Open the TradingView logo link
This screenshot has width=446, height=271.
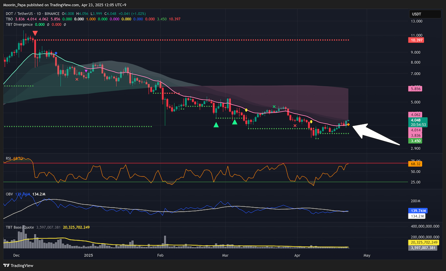18,265
